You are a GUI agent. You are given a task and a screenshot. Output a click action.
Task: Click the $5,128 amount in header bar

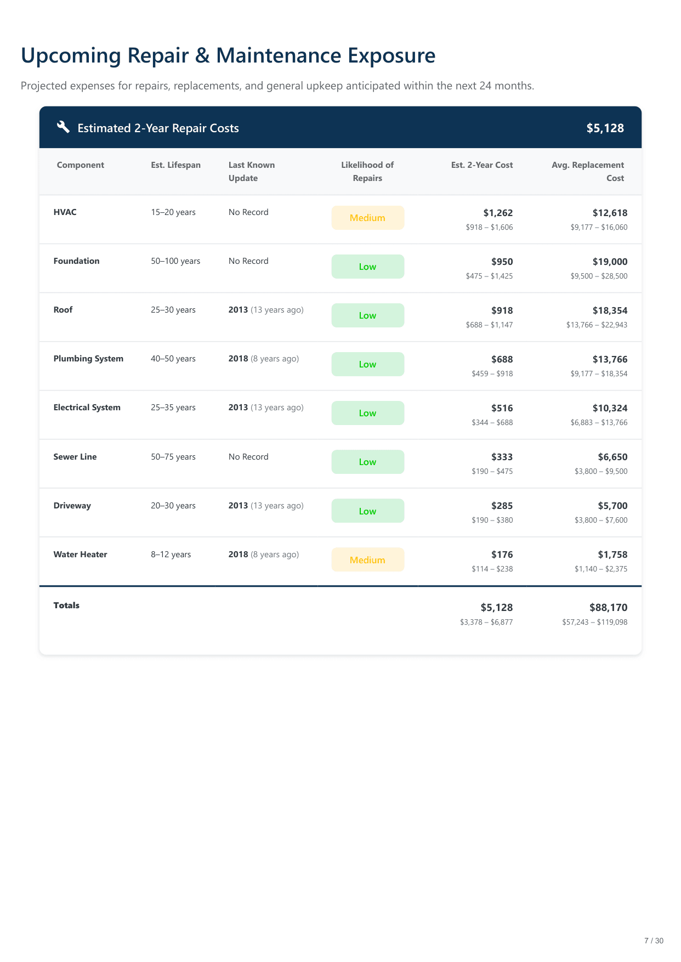point(605,128)
